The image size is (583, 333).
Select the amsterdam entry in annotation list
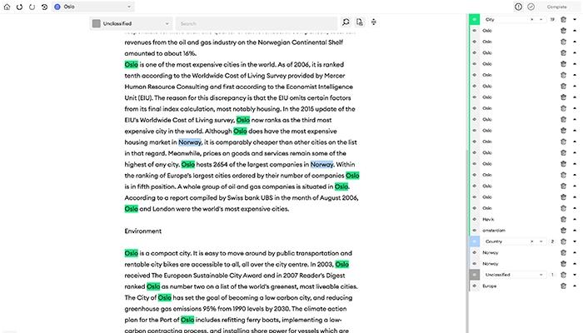pyautogui.click(x=494, y=231)
